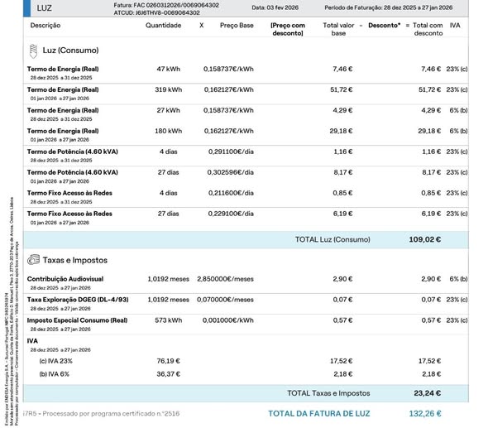Click the Descrição column header
This screenshot has width=488, height=428.
pos(45,26)
